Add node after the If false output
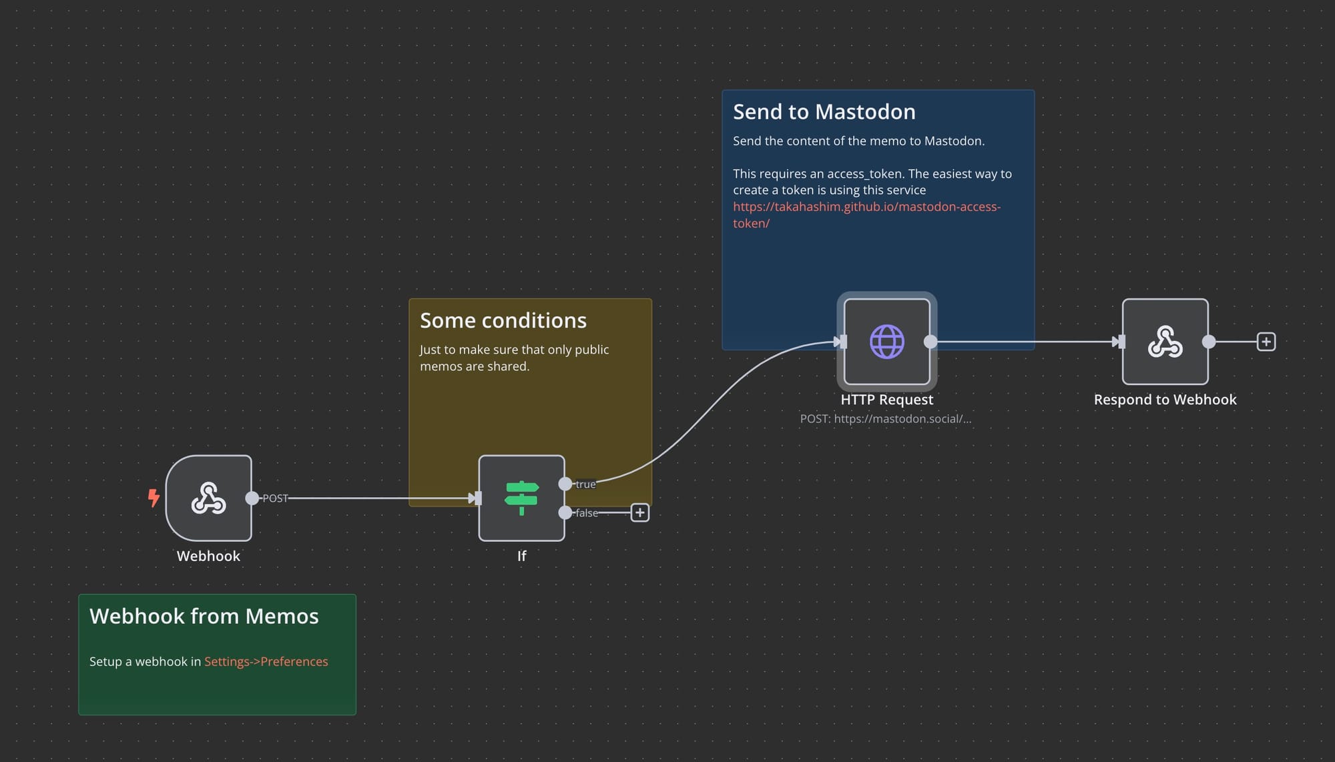The width and height of the screenshot is (1335, 762). pyautogui.click(x=639, y=512)
